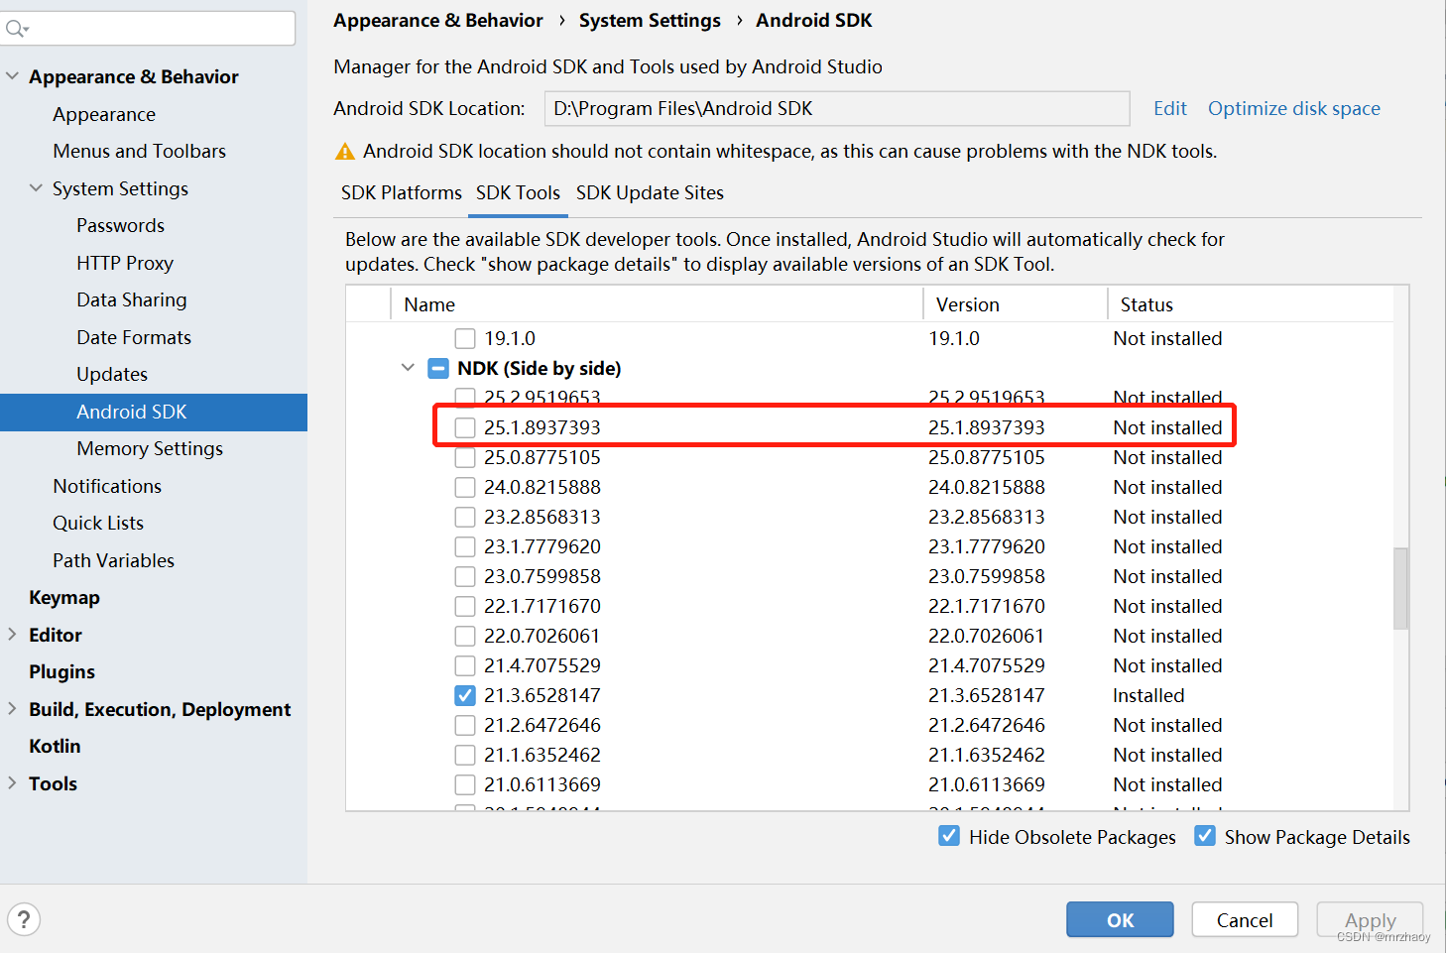
Task: Open Path Variables settings
Action: (x=114, y=560)
